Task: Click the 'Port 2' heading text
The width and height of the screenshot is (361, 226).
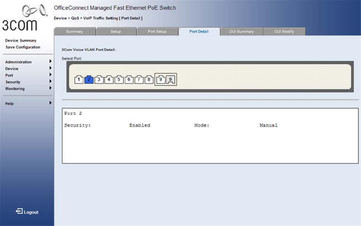Action: 73,113
